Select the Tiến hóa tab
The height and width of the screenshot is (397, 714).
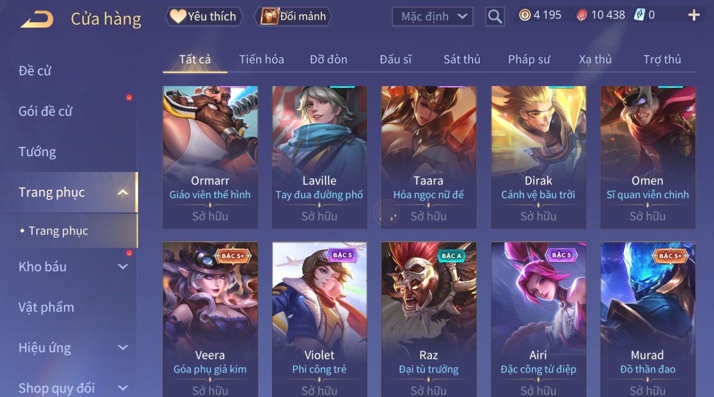coord(261,59)
